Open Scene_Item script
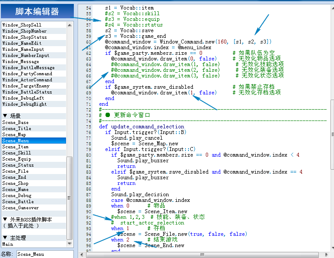 coord(34,147)
